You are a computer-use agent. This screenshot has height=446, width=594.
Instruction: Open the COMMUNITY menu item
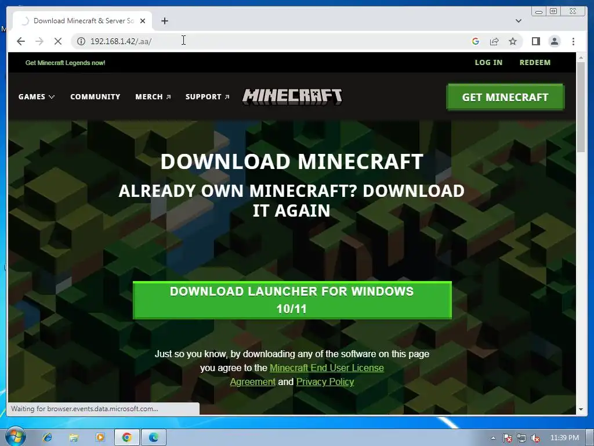pos(95,97)
